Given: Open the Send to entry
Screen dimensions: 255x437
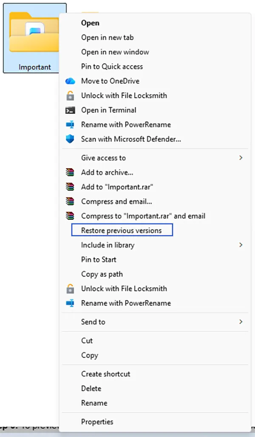Looking at the screenshot, I should [x=93, y=322].
